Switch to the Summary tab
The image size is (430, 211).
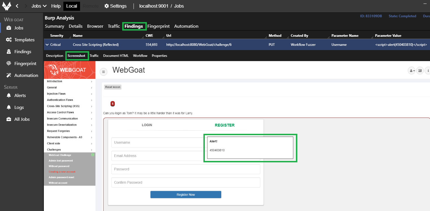point(55,26)
